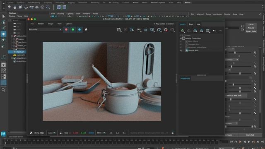Click the Copy Tab button
The width and height of the screenshot is (265, 149).
tap(250, 135)
